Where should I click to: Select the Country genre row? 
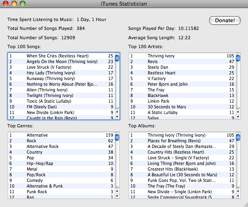61,152
